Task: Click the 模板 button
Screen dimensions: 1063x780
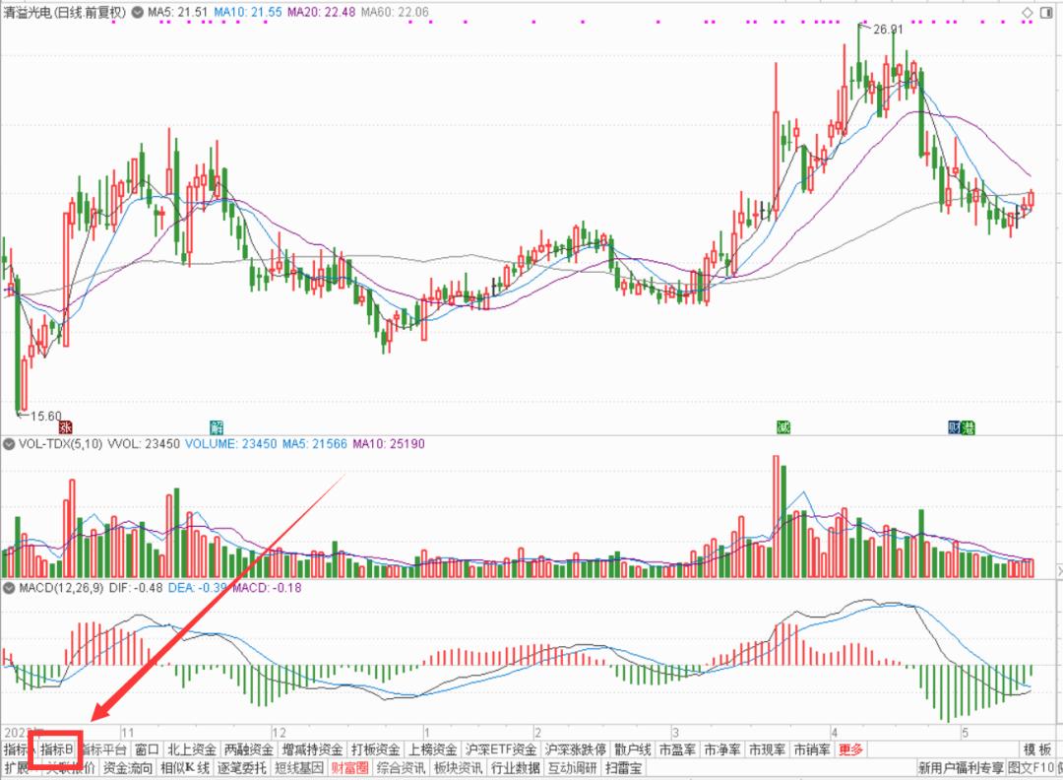Action: pos(1037,749)
